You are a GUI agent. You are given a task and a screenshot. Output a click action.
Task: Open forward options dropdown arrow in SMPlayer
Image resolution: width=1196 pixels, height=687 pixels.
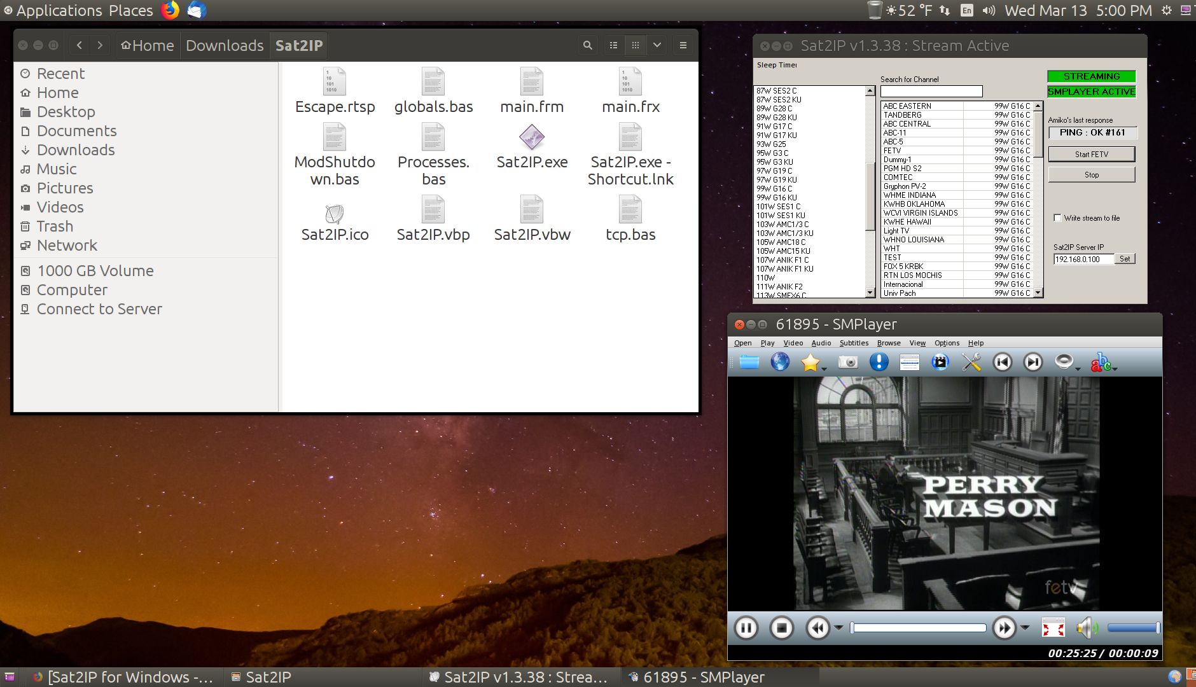click(x=1025, y=628)
